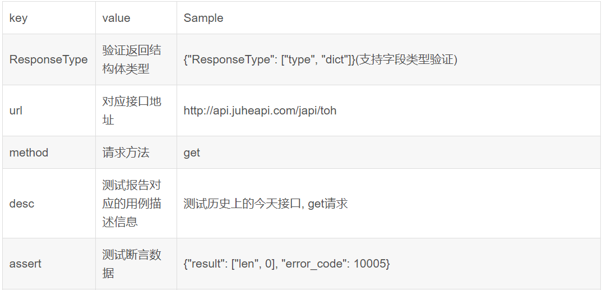Click the 测试报告对应的用例描述信息 cell
The image size is (602, 290).
(132, 204)
